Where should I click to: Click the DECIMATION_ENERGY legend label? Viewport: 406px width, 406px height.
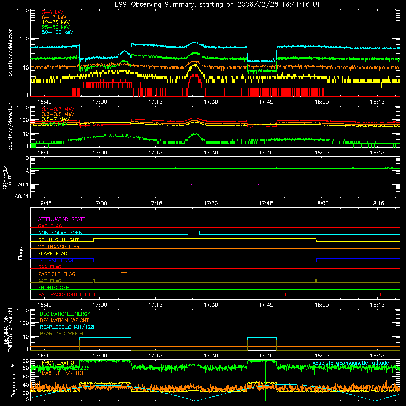[65, 314]
